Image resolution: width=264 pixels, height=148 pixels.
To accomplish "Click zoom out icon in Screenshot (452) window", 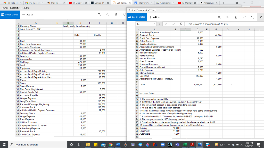I will point(108,15).
